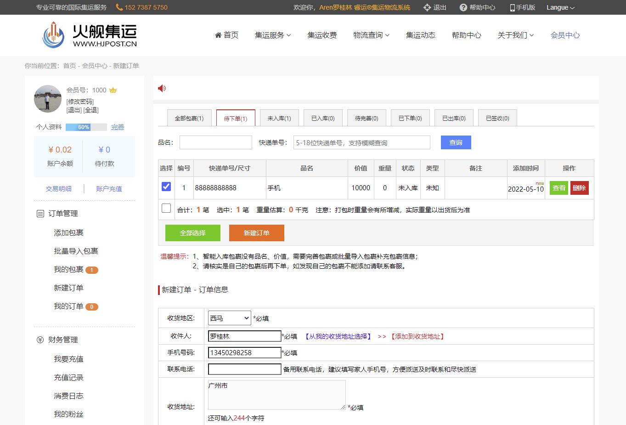Screen dimensions: 626x425
Task: Click the phone icon beside 152 7387 5750
Action: pos(119,7)
